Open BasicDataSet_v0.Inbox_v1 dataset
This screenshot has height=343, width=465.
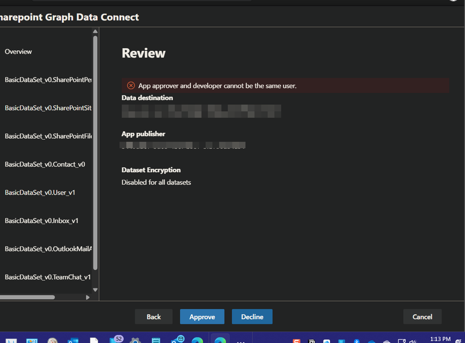tap(41, 221)
